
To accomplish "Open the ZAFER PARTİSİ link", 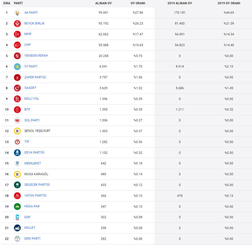I will click(35, 77).
